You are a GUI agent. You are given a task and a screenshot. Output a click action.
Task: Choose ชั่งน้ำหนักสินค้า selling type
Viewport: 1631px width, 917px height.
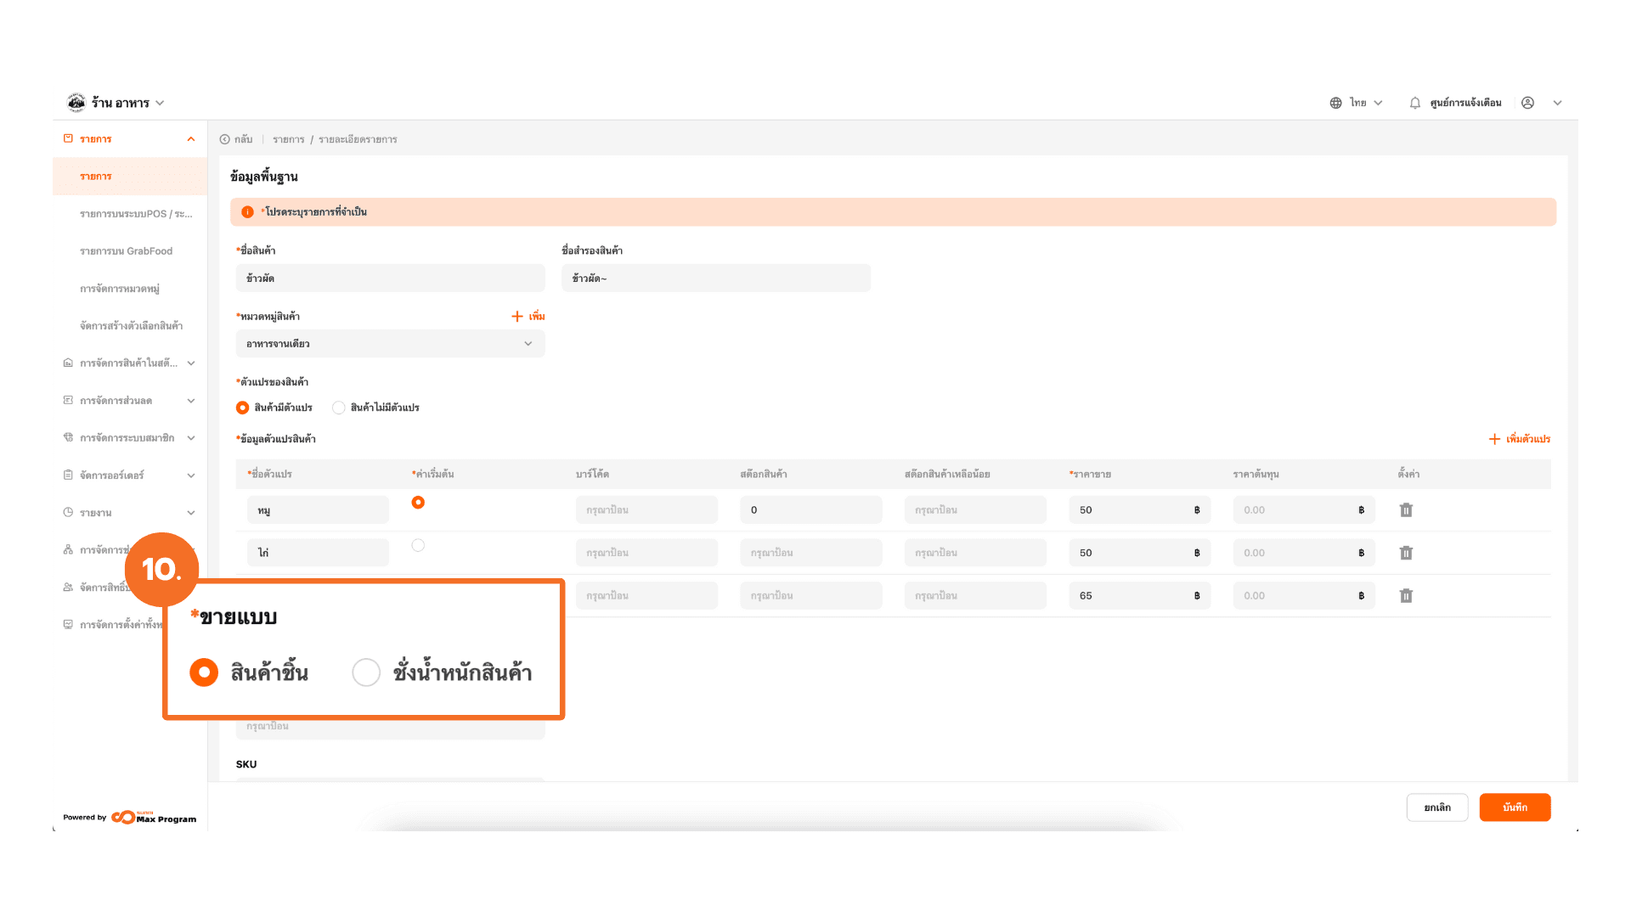coord(366,672)
